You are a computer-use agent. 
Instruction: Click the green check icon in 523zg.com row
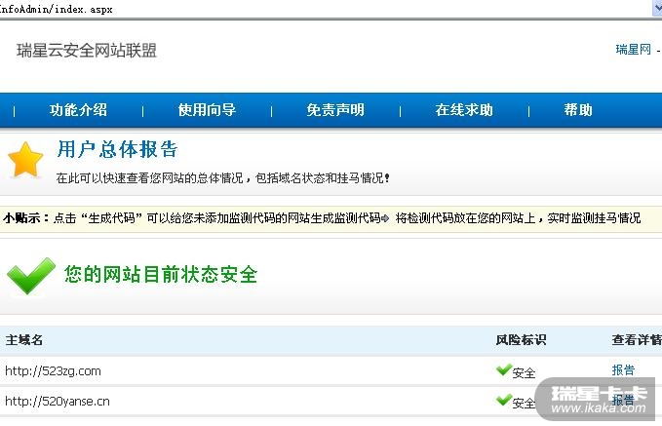(x=504, y=369)
